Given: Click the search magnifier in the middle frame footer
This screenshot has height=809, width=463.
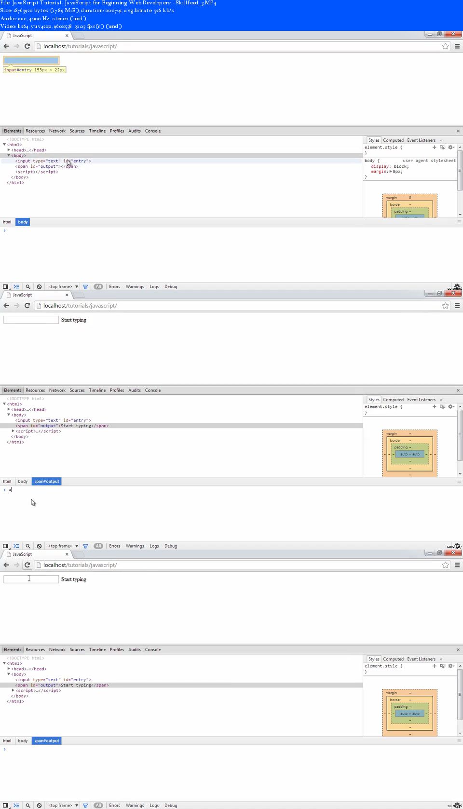Looking at the screenshot, I should 28,546.
